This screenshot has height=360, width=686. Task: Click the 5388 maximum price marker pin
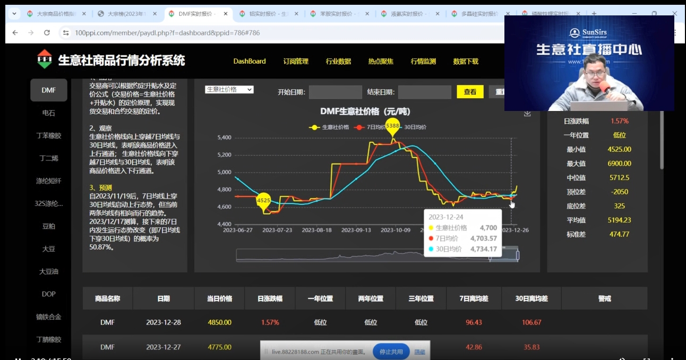tap(392, 127)
